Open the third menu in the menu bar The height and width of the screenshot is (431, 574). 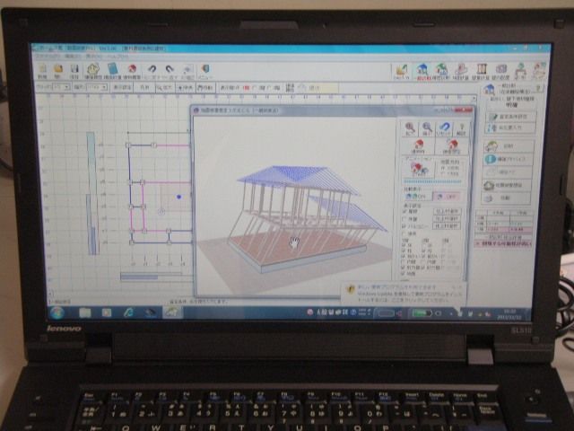pyautogui.click(x=93, y=57)
